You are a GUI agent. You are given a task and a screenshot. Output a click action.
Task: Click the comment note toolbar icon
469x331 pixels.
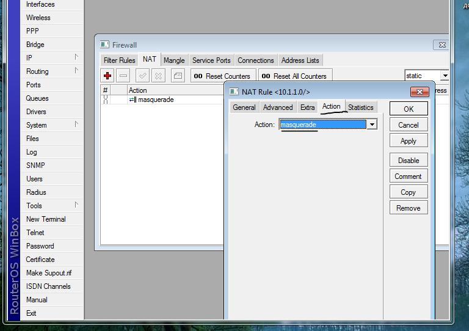click(x=177, y=76)
